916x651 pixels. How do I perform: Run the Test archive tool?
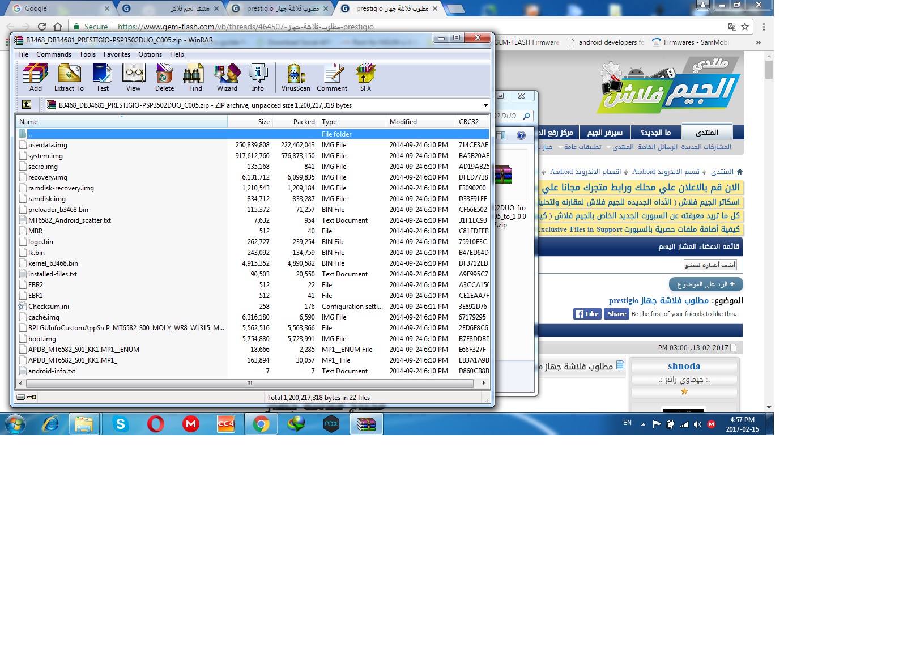(x=103, y=78)
